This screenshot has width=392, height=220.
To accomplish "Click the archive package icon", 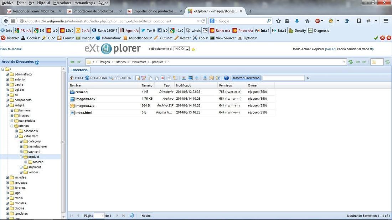I will [x=211, y=78].
